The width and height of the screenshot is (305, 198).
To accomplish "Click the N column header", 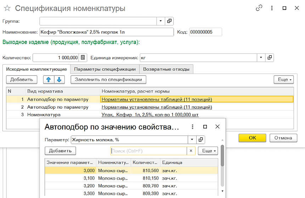I will point(16,91).
